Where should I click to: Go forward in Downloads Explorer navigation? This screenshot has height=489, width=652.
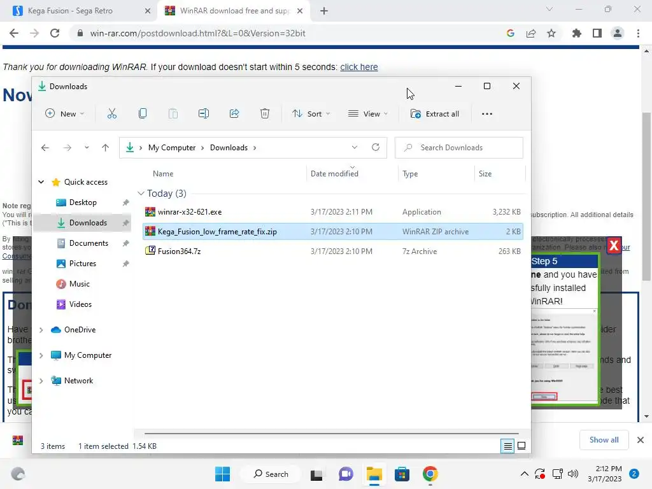pos(67,148)
